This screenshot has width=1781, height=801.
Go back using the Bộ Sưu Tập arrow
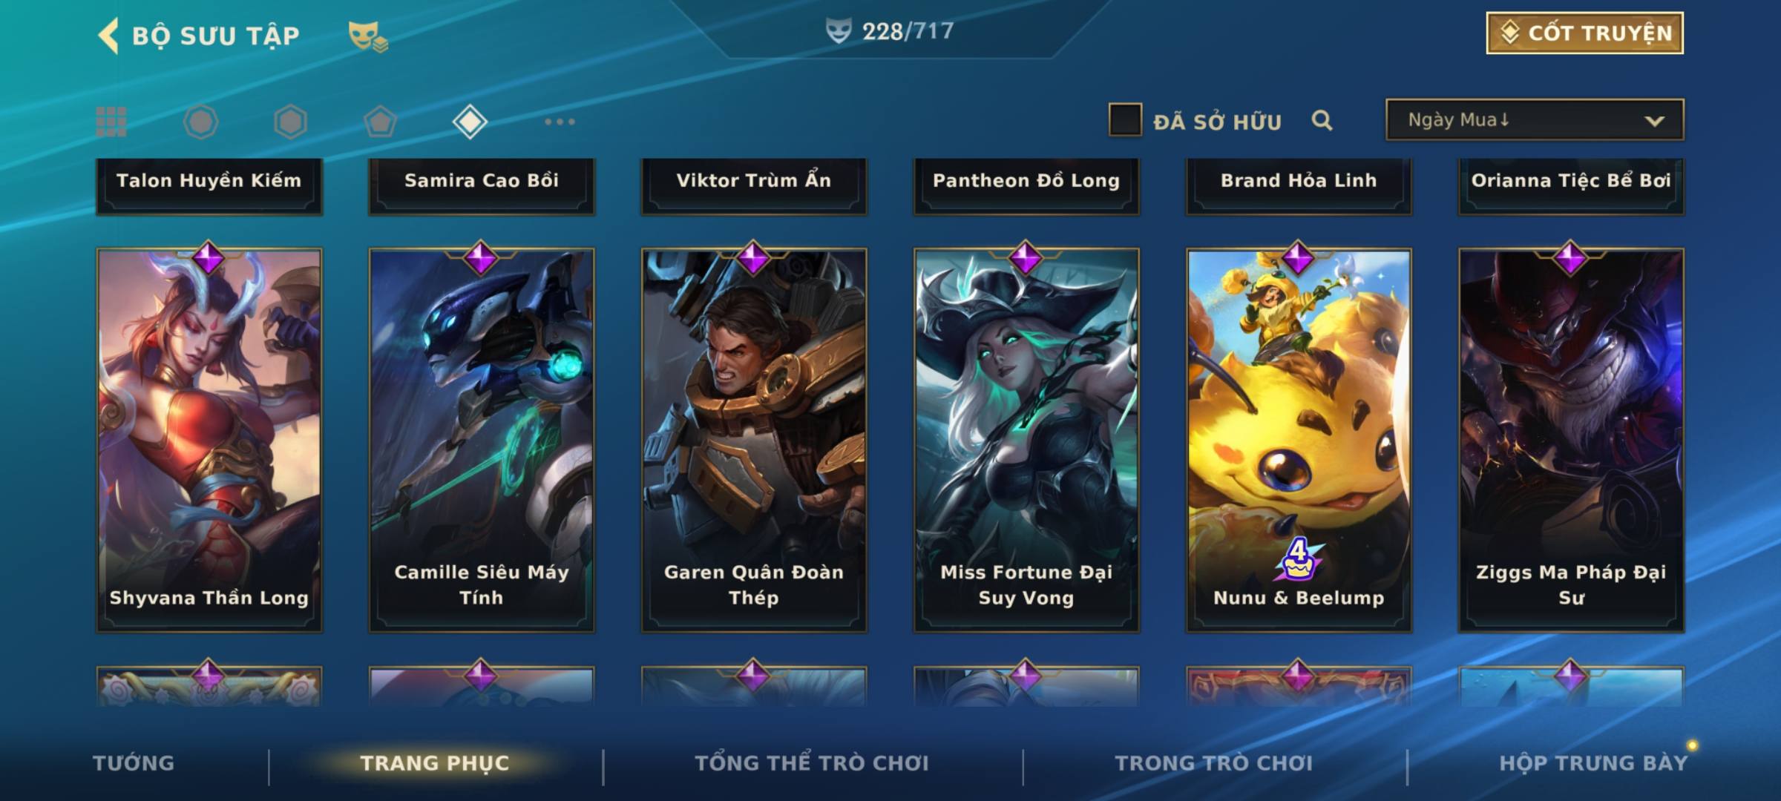click(108, 36)
